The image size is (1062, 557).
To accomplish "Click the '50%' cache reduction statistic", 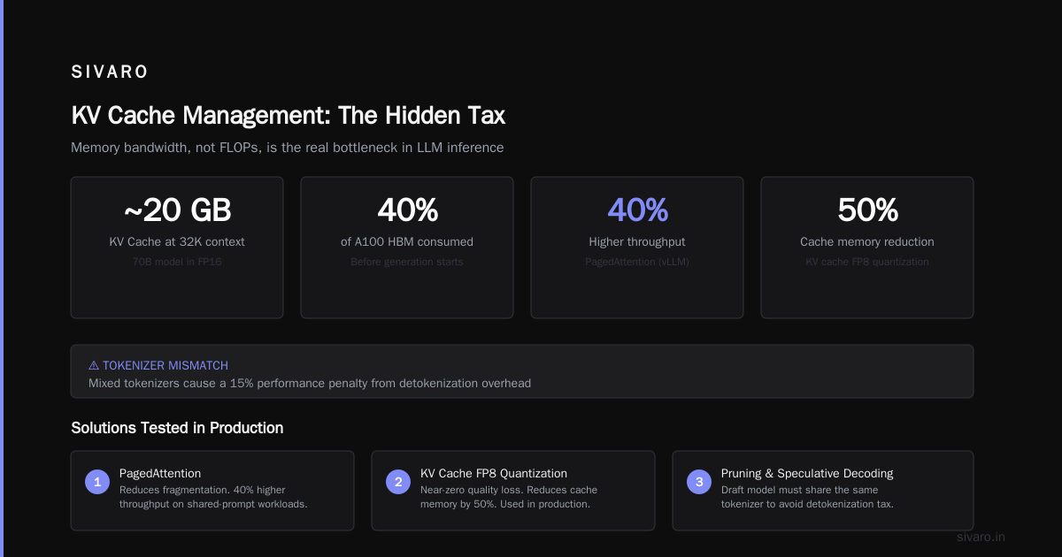I will pos(867,210).
